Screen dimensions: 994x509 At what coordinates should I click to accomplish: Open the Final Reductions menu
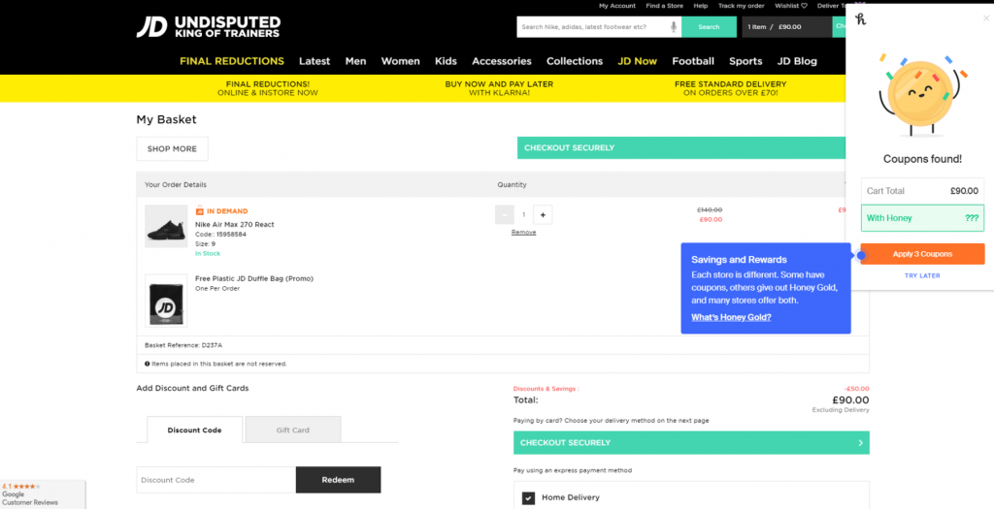click(x=232, y=61)
